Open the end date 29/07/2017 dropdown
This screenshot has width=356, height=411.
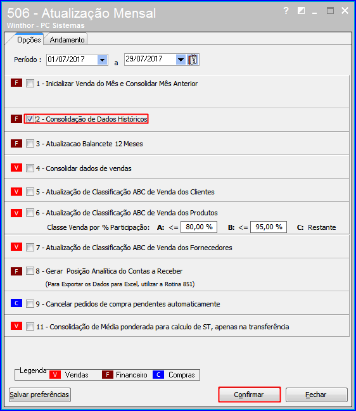coord(181,60)
